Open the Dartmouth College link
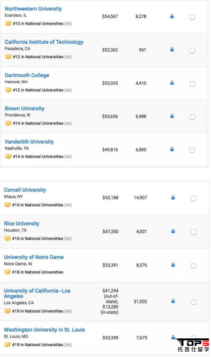Viewport: 211px width, 357px height. (x=27, y=75)
